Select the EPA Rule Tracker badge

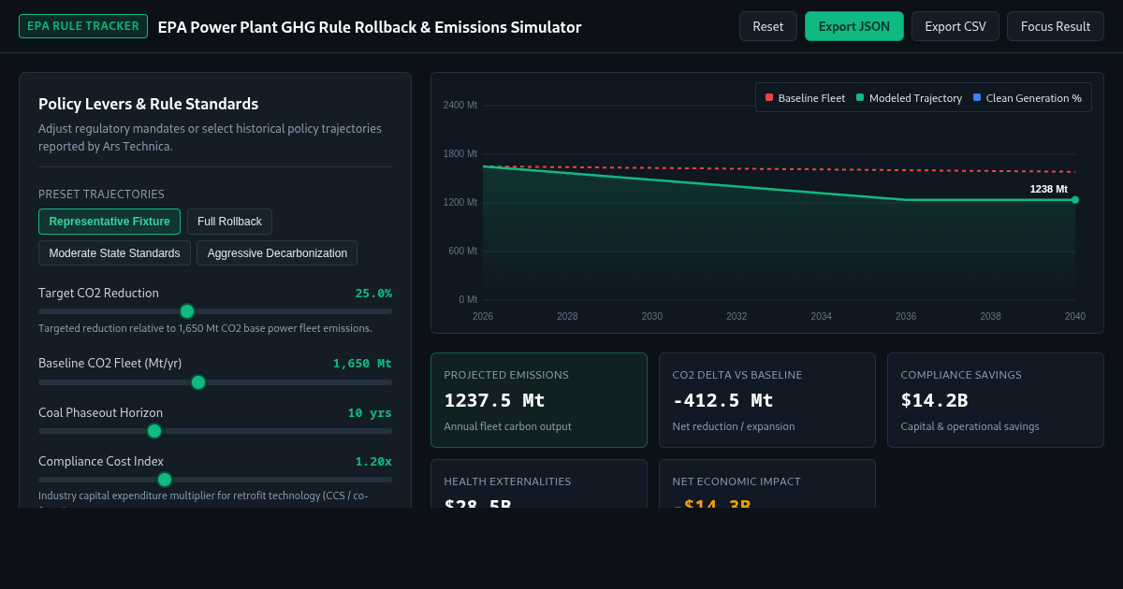83,26
